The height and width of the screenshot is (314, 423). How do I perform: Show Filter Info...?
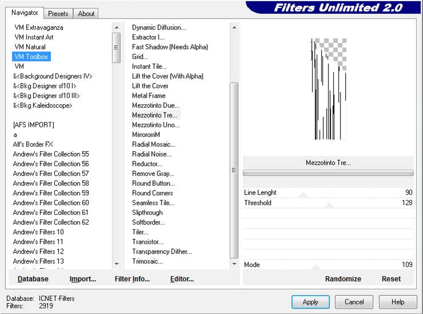coord(132,279)
